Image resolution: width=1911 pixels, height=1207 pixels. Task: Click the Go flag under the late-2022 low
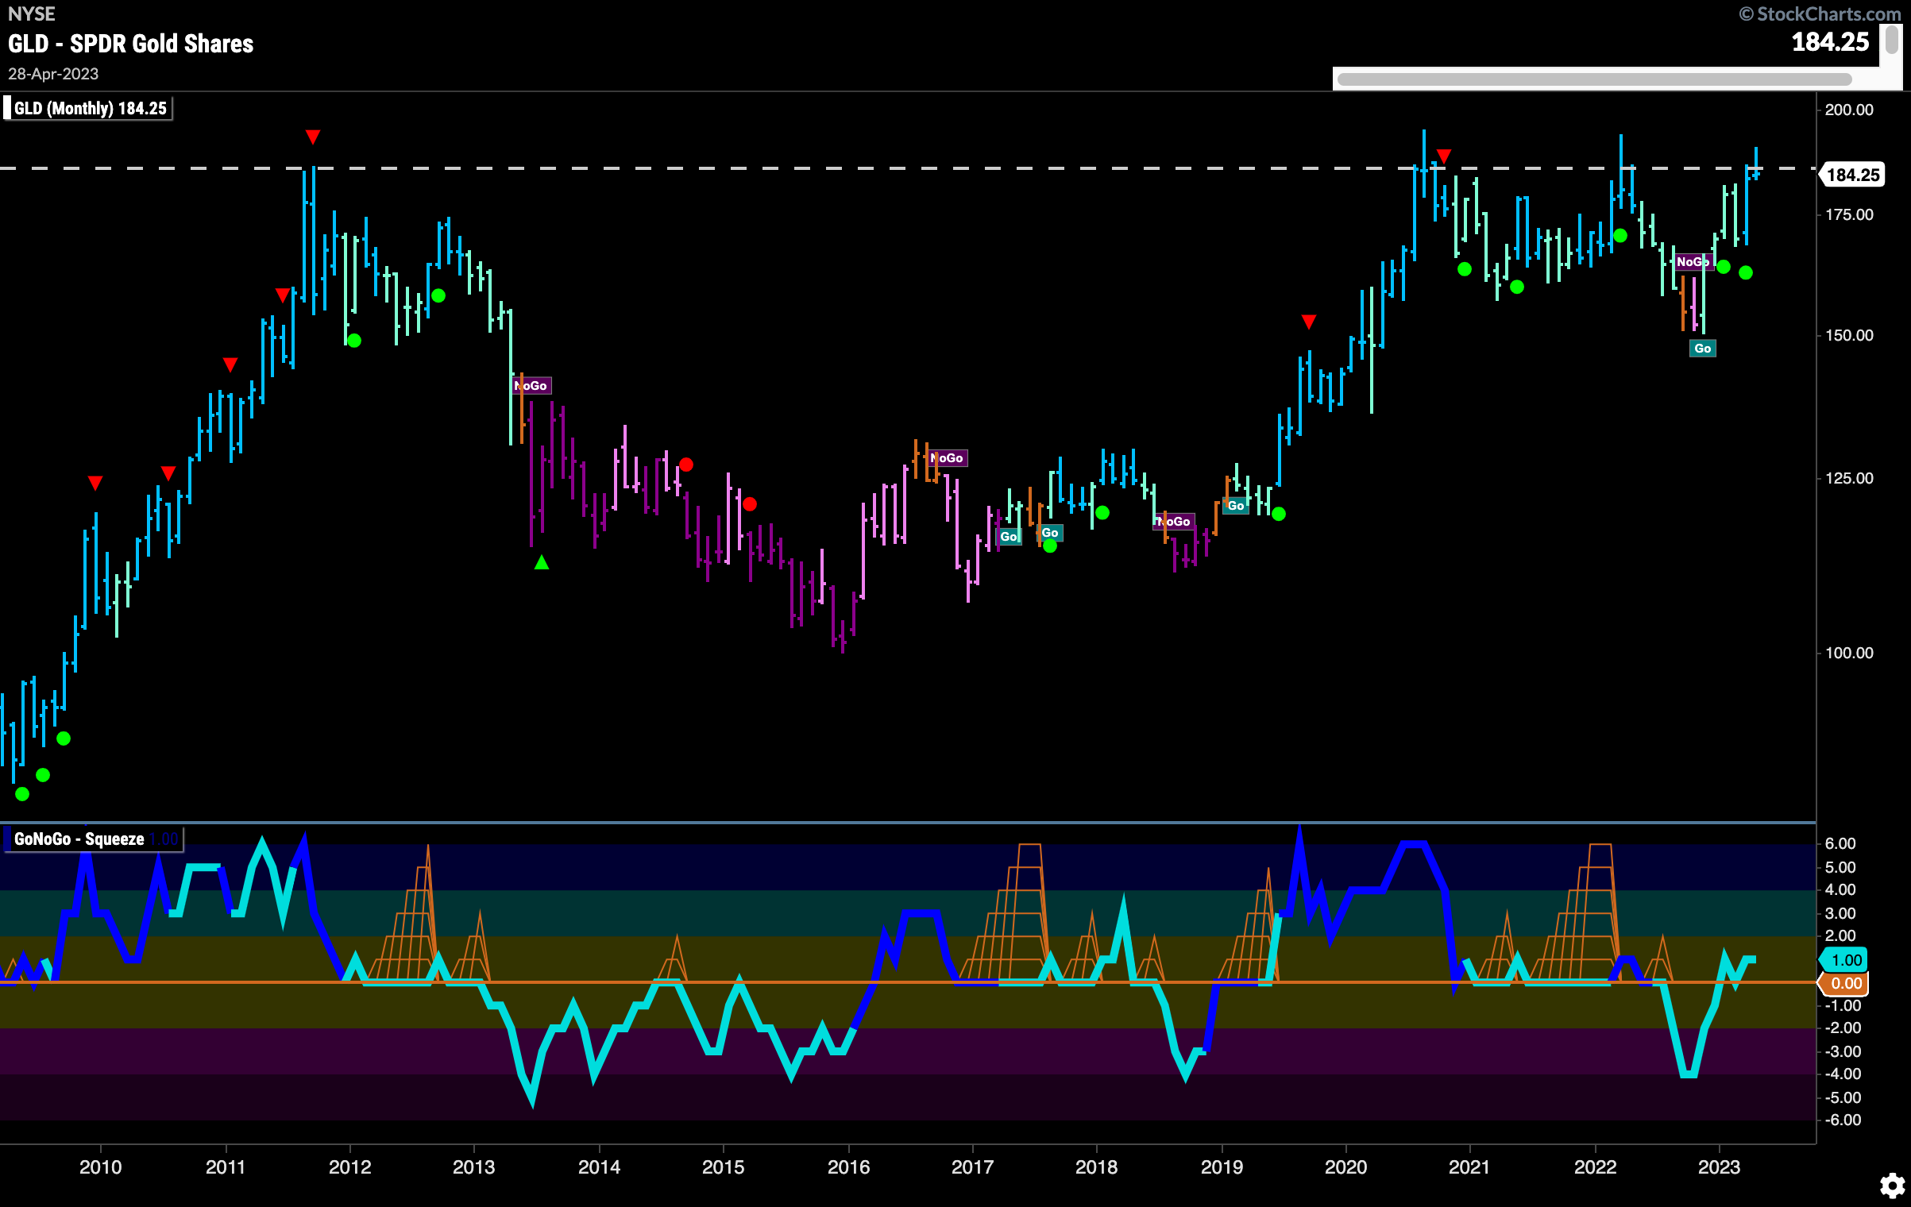coord(1702,349)
